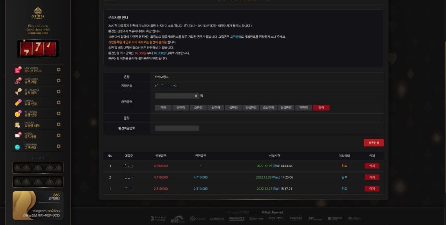Open the 고객센터 menu label
This screenshot has height=225, width=446.
tap(31, 148)
